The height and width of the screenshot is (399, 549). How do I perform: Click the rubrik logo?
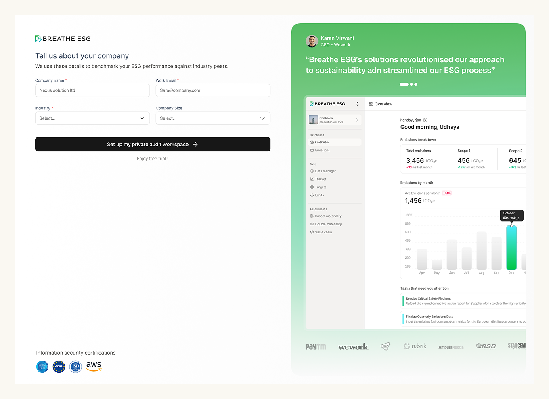pos(415,346)
